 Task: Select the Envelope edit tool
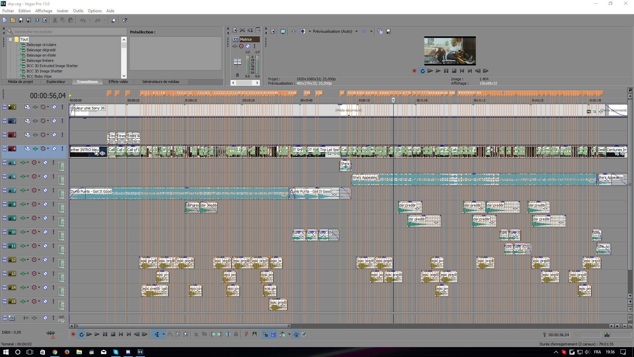pos(170,335)
